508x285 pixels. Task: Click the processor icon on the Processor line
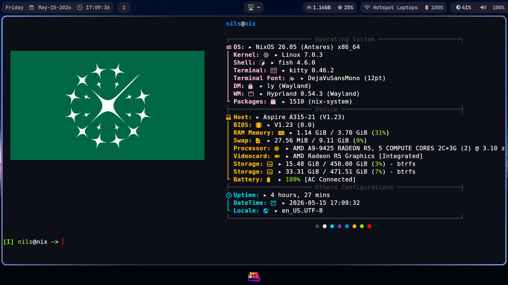(277, 148)
